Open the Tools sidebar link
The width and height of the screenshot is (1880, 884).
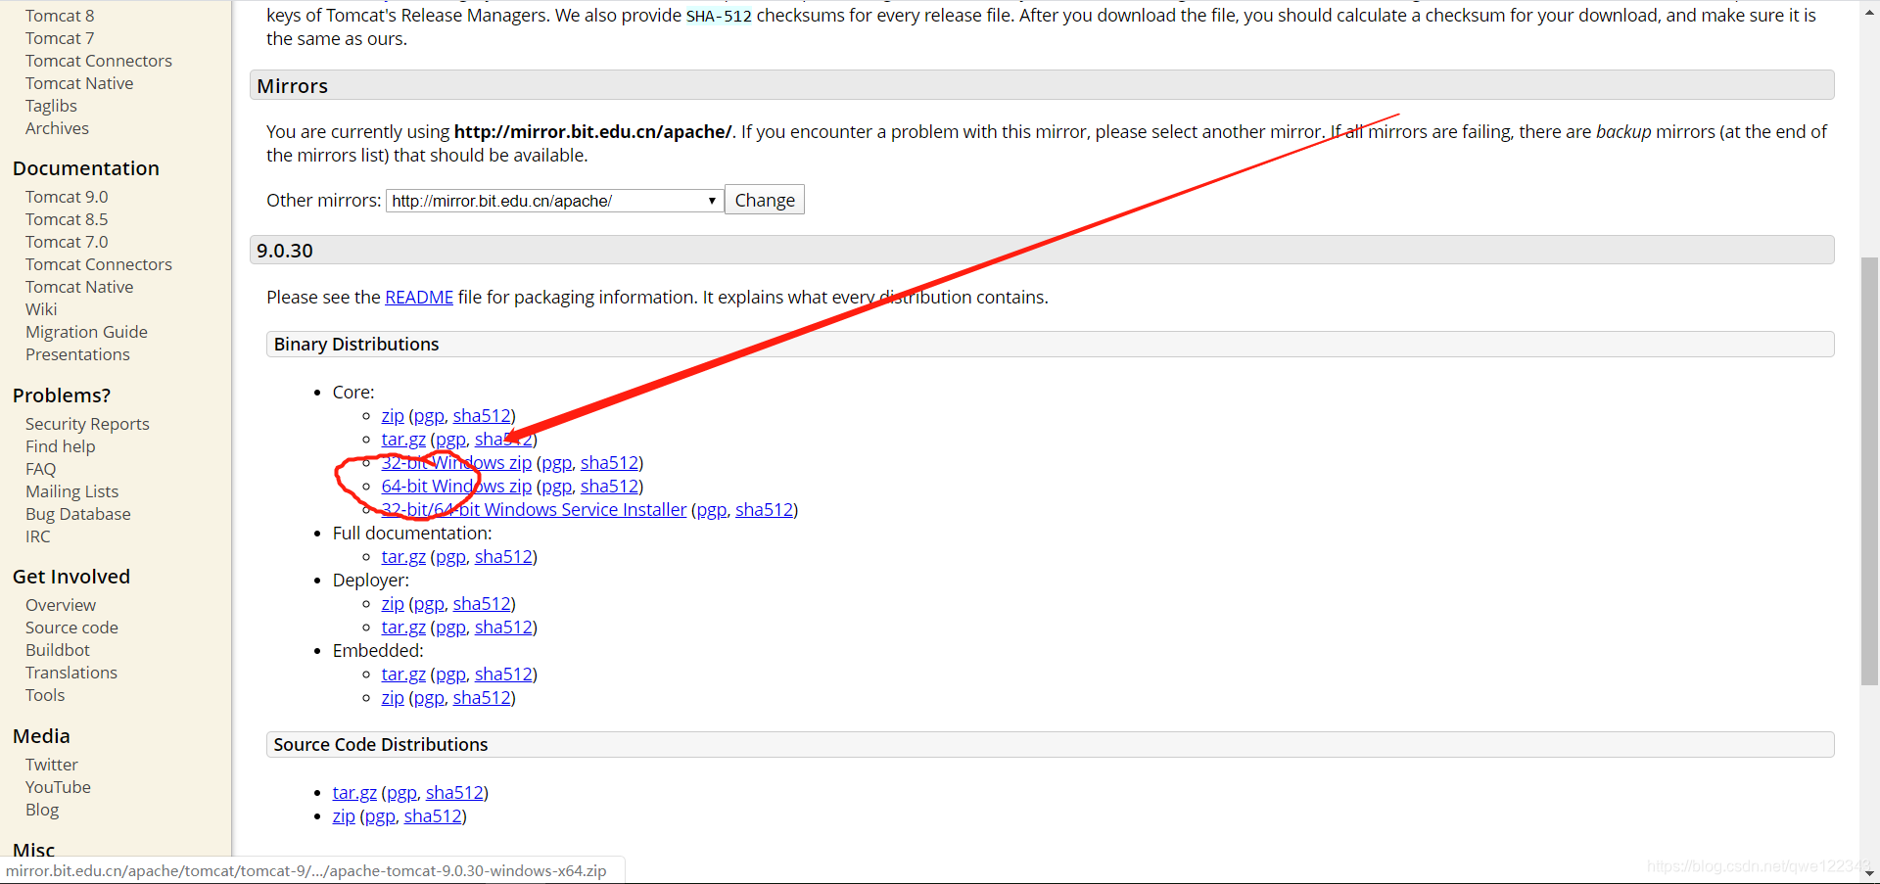click(45, 695)
